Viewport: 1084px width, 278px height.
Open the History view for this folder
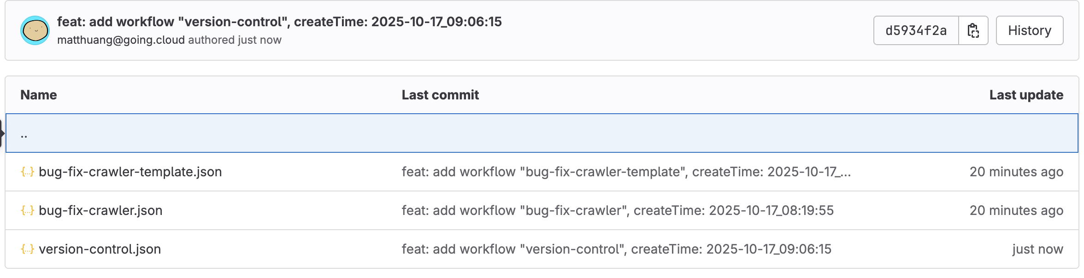click(1029, 30)
